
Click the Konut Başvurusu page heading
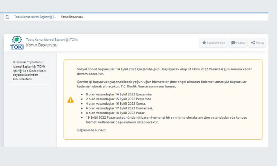tap(42, 45)
